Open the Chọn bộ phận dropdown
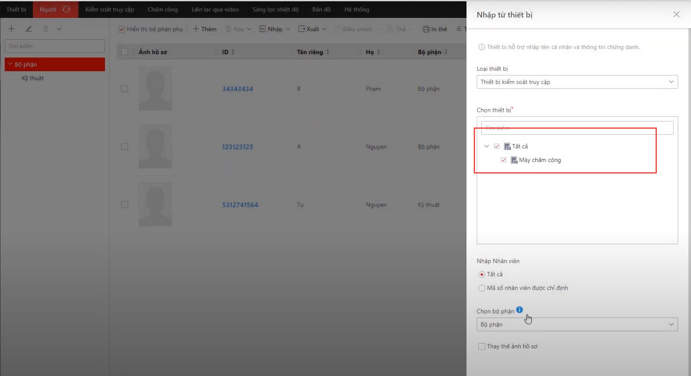 [x=577, y=324]
